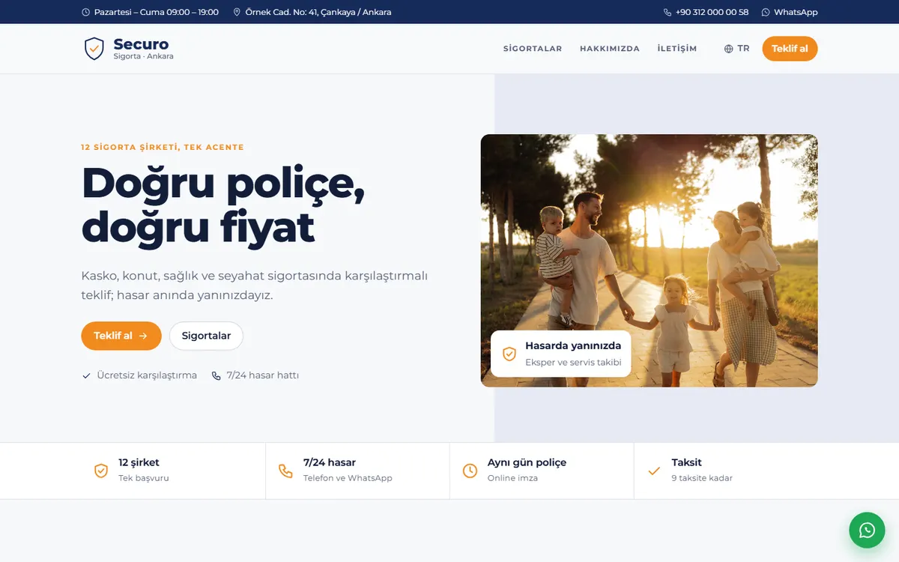Click the phone icon next to 7/24 hasar

pos(285,471)
